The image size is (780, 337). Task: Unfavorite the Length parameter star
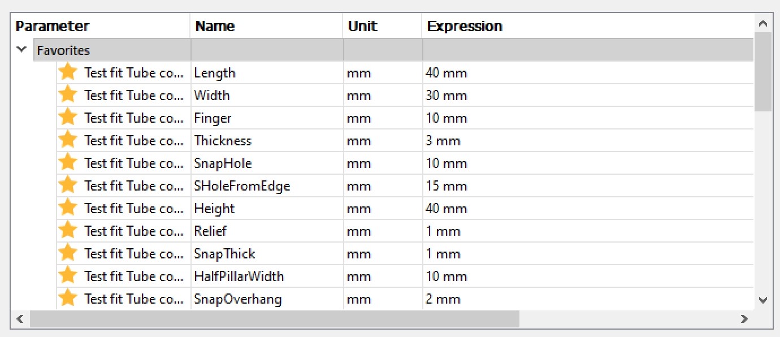coord(68,72)
